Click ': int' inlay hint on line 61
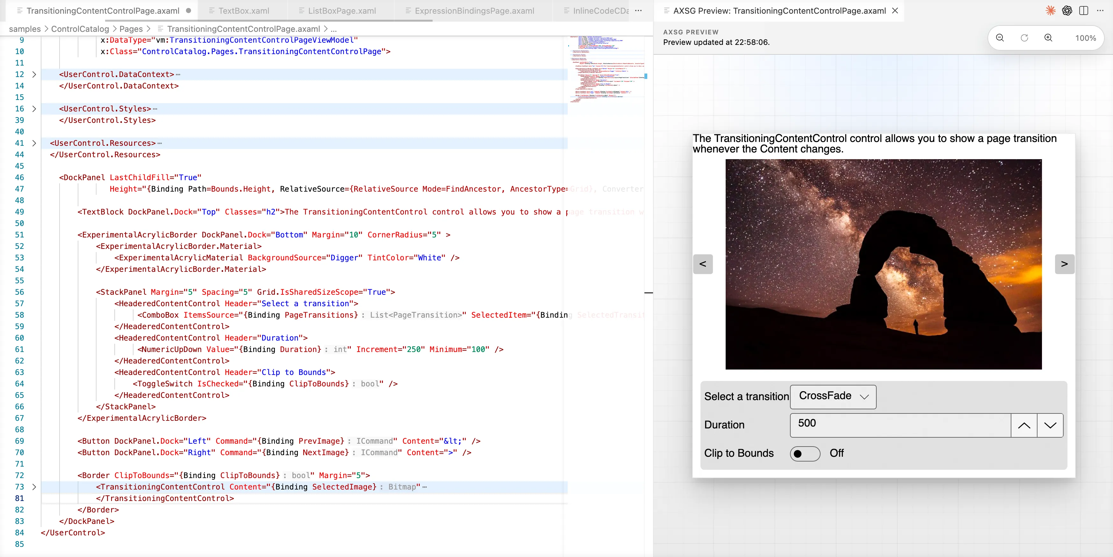The image size is (1113, 557). pos(336,349)
